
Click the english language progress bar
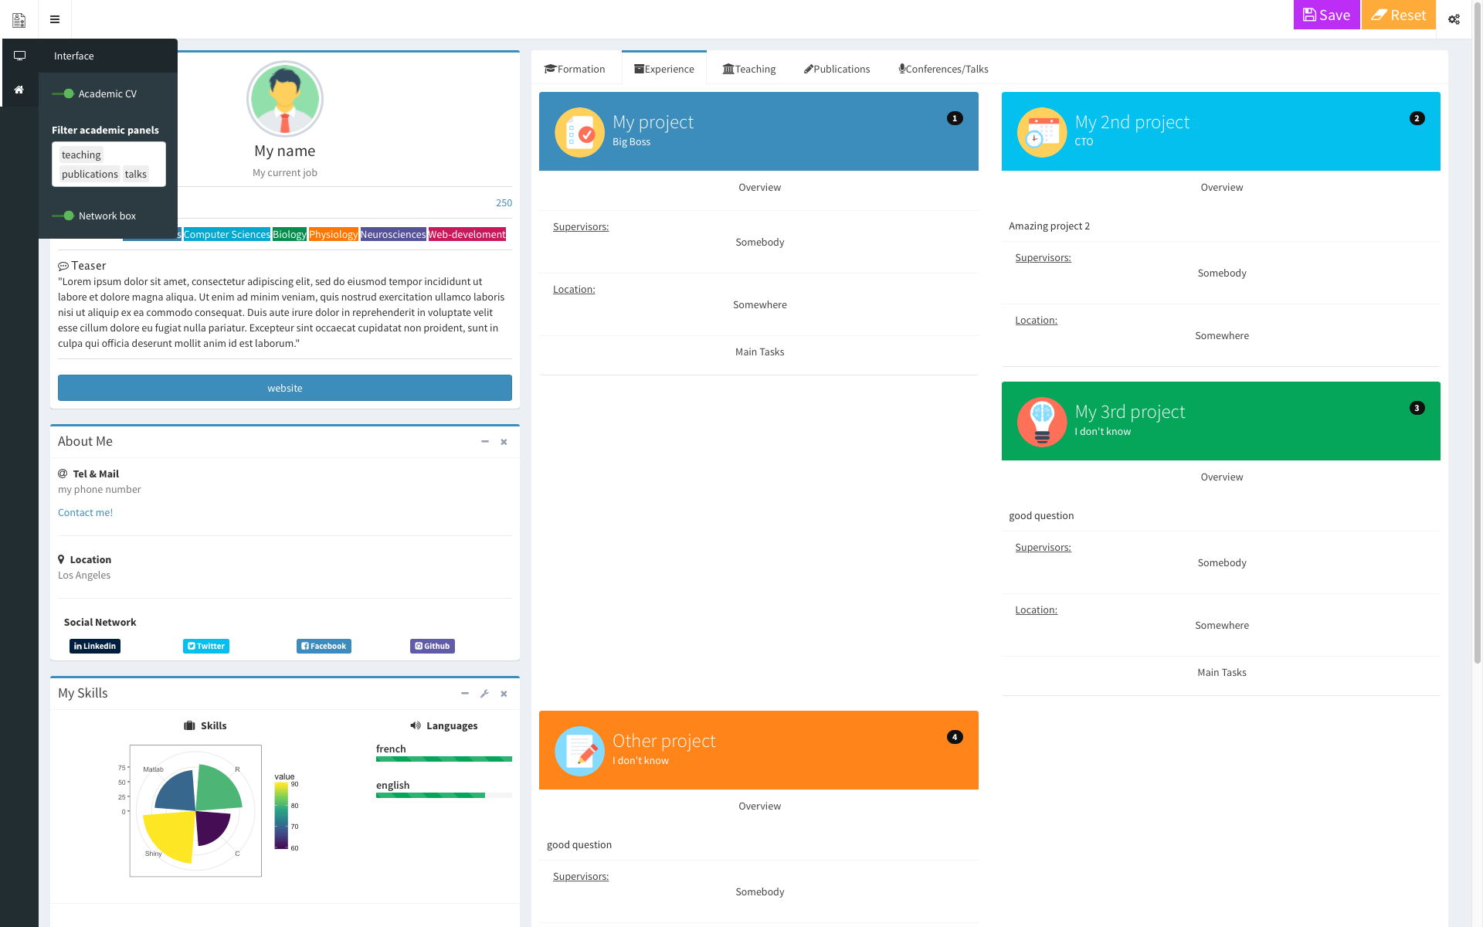[x=444, y=795]
